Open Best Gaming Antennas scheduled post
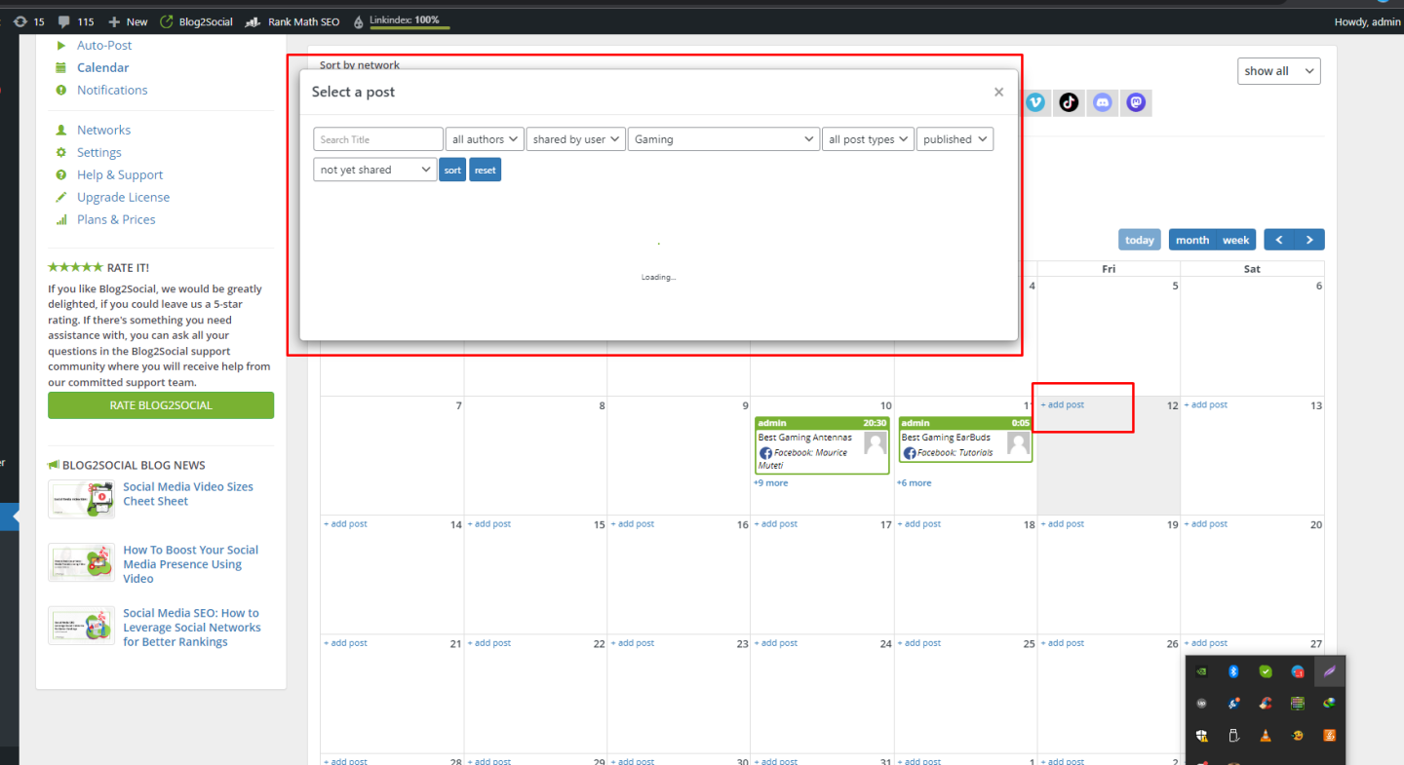 click(822, 445)
